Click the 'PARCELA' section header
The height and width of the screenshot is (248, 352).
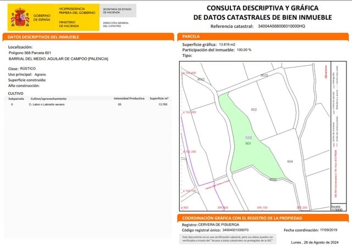coord(263,37)
